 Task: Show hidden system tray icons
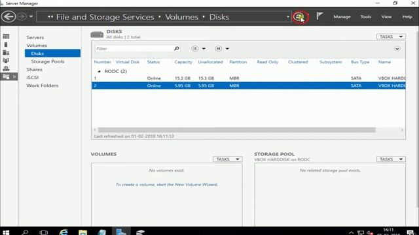click(352, 232)
